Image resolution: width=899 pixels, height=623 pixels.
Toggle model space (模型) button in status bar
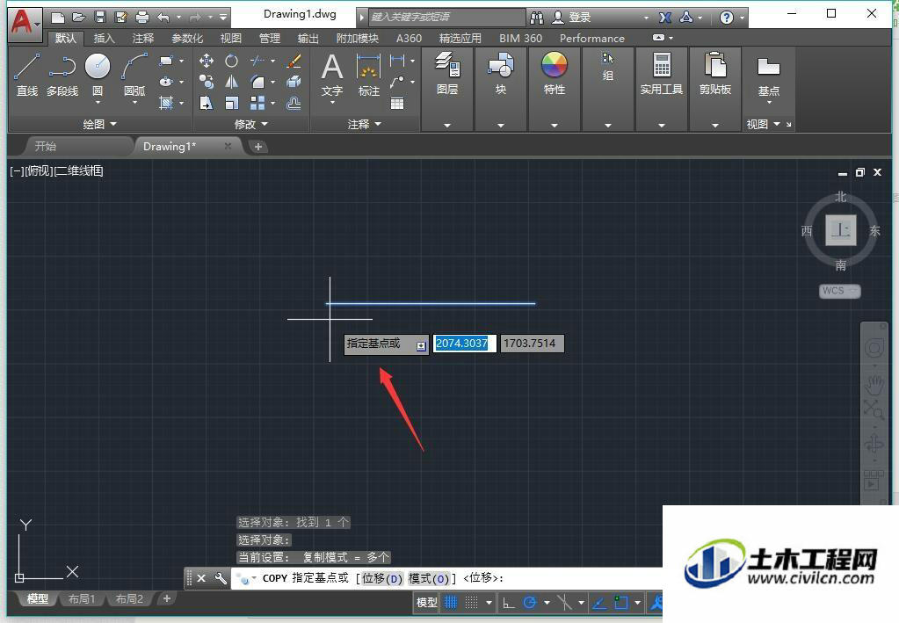coord(426,603)
